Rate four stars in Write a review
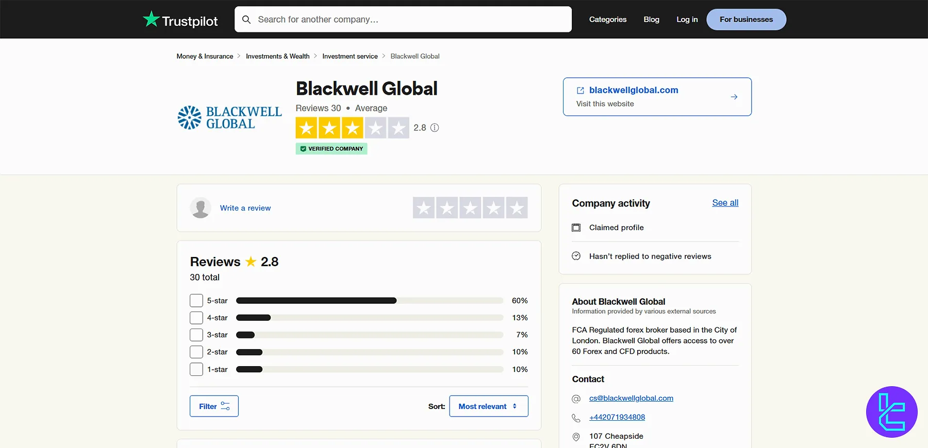The image size is (928, 448). (x=493, y=208)
